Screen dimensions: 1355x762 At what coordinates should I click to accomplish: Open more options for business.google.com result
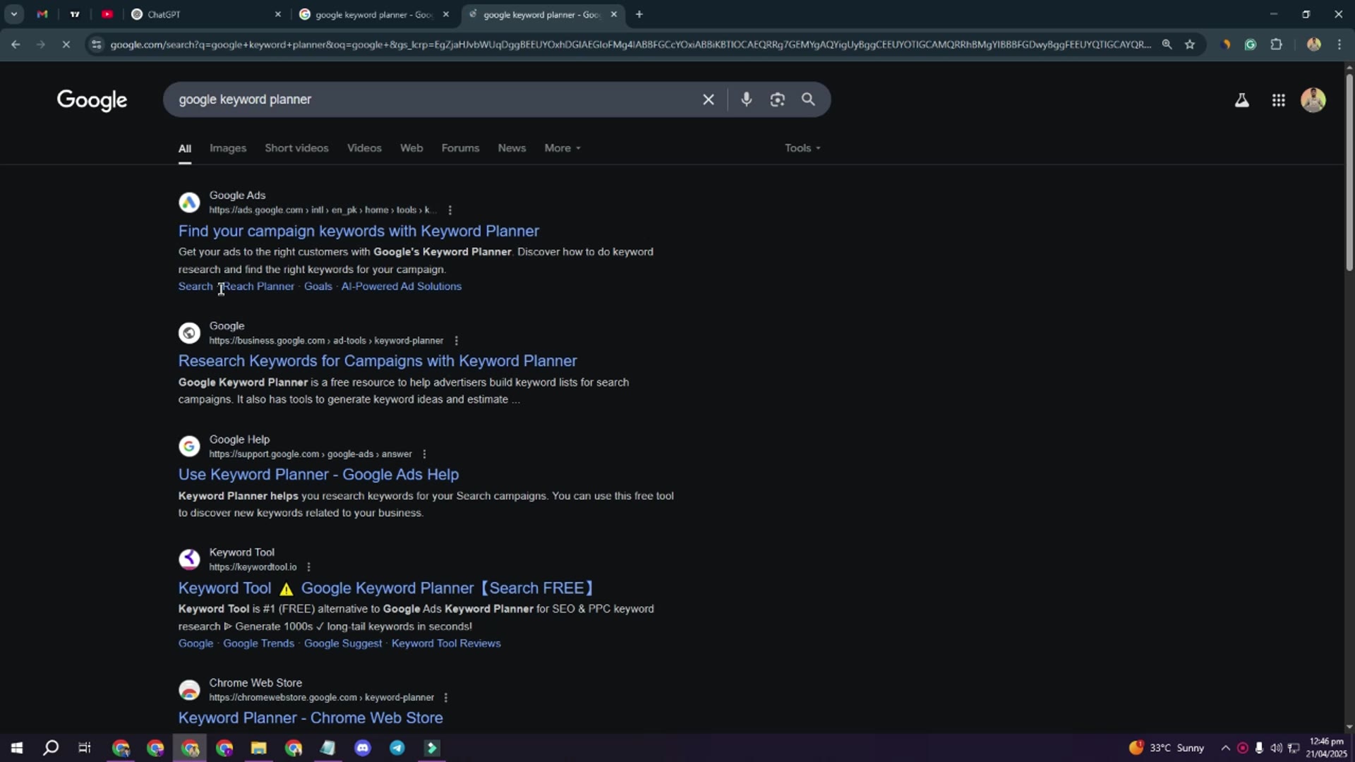pyautogui.click(x=457, y=341)
